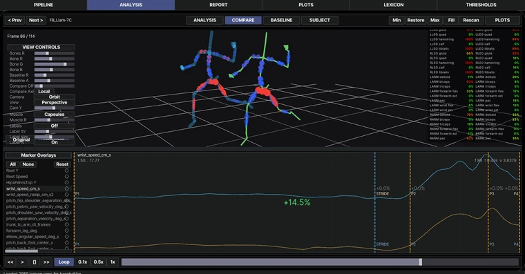Click the STRIDE marker on upper plot
The height and width of the screenshot is (274, 525).
tap(383, 194)
